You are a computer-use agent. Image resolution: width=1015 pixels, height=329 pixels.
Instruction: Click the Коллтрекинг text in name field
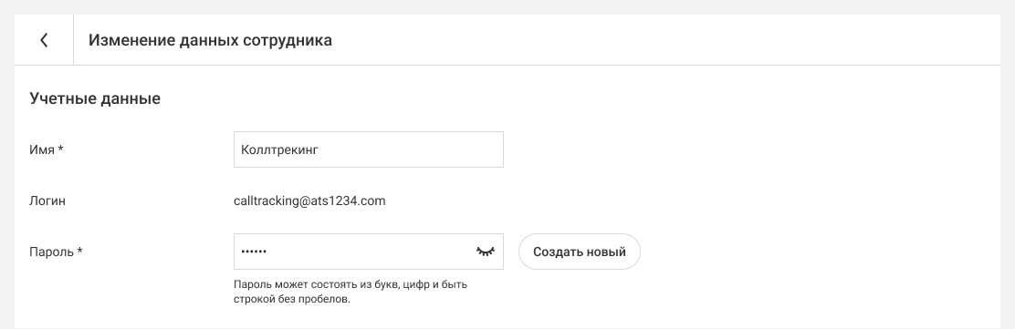[x=279, y=150]
